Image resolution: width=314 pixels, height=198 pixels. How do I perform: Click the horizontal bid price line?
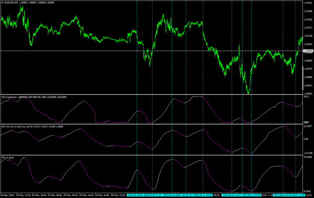pos(152,51)
